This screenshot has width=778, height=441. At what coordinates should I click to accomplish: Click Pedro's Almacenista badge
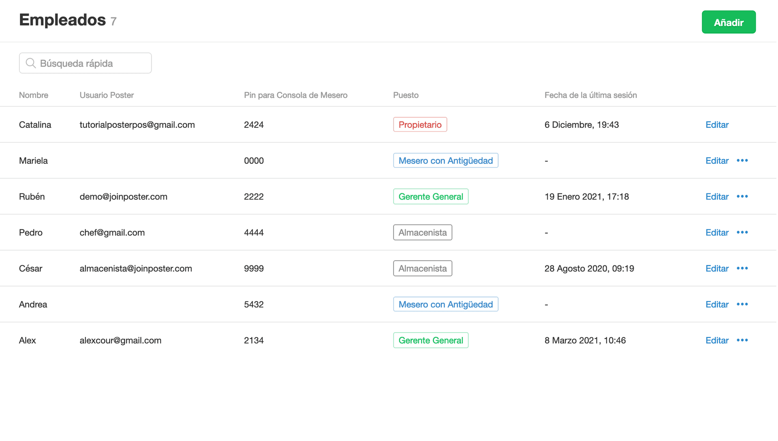tap(423, 233)
